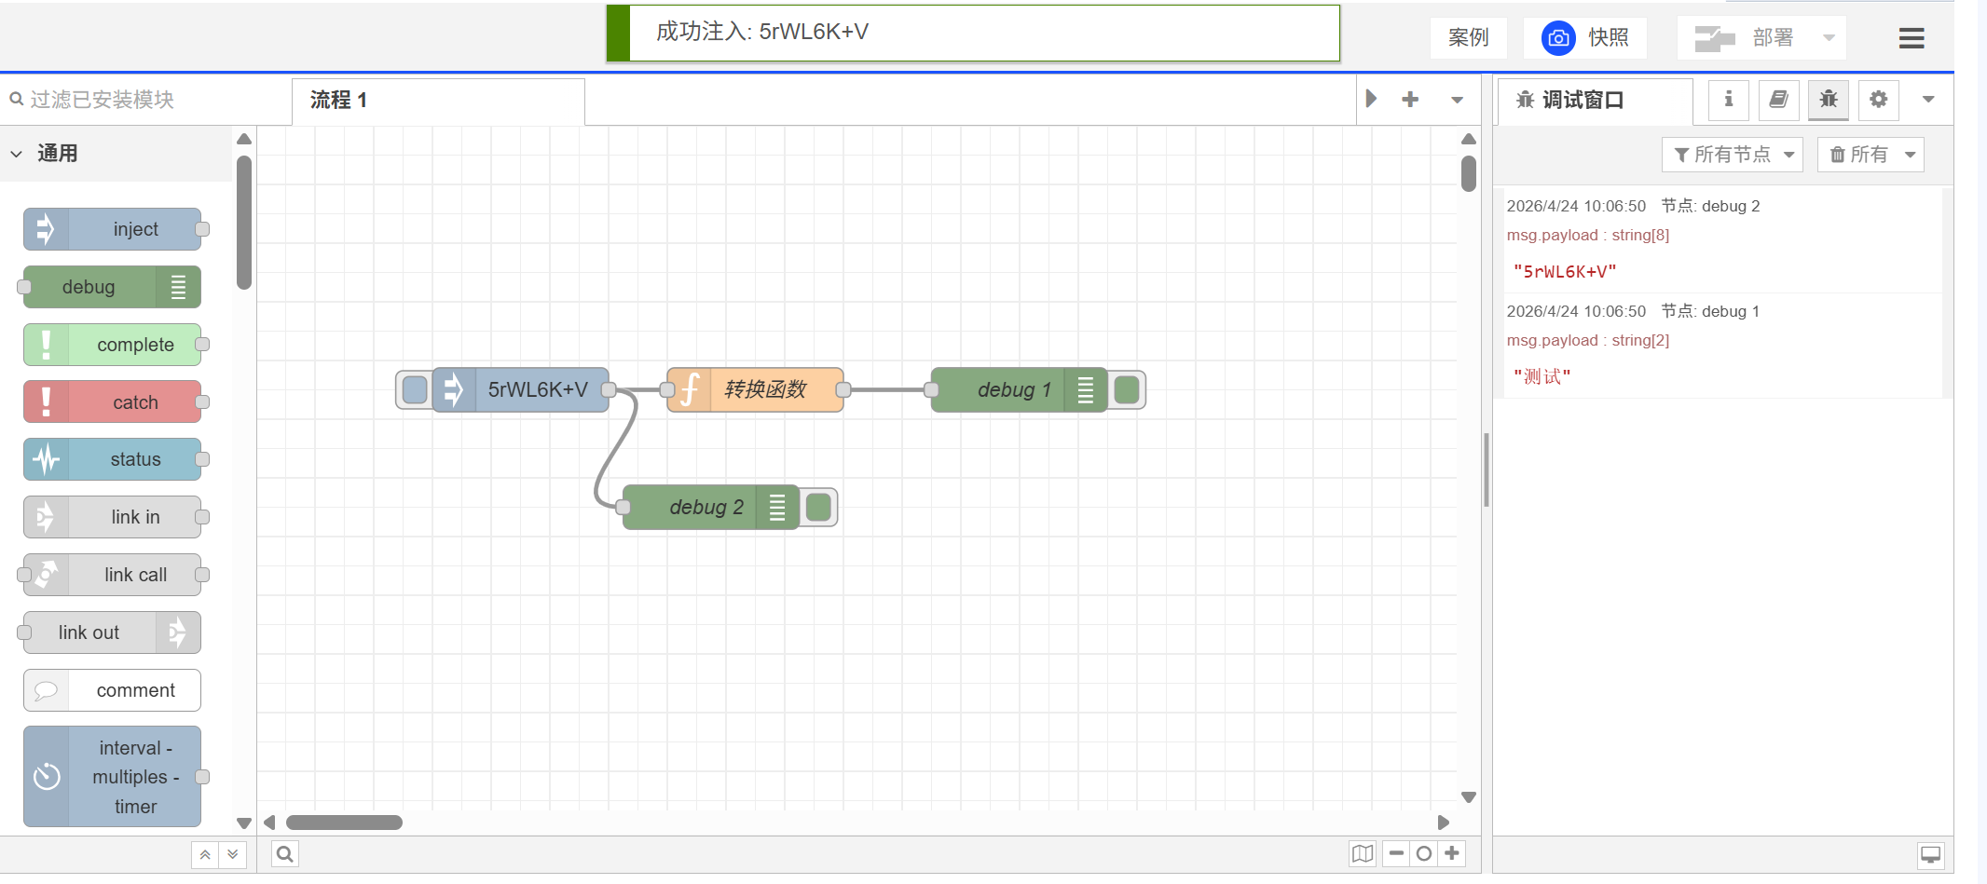Open the help book sidebar icon
The image size is (1987, 884).
click(1778, 99)
